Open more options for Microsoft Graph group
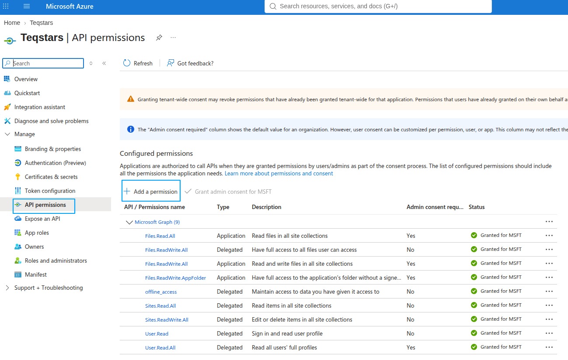 point(549,222)
